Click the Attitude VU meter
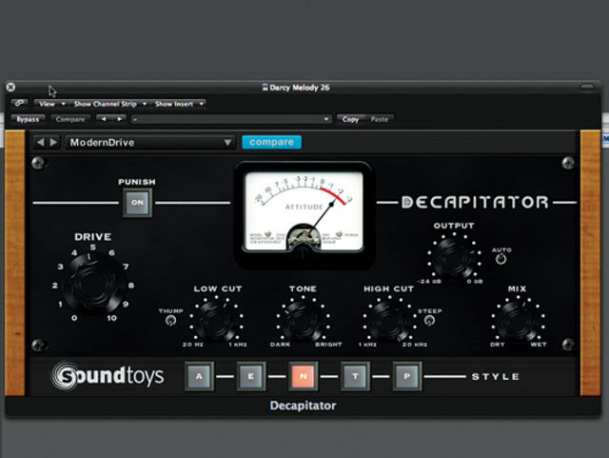The height and width of the screenshot is (458, 609). coord(304,212)
